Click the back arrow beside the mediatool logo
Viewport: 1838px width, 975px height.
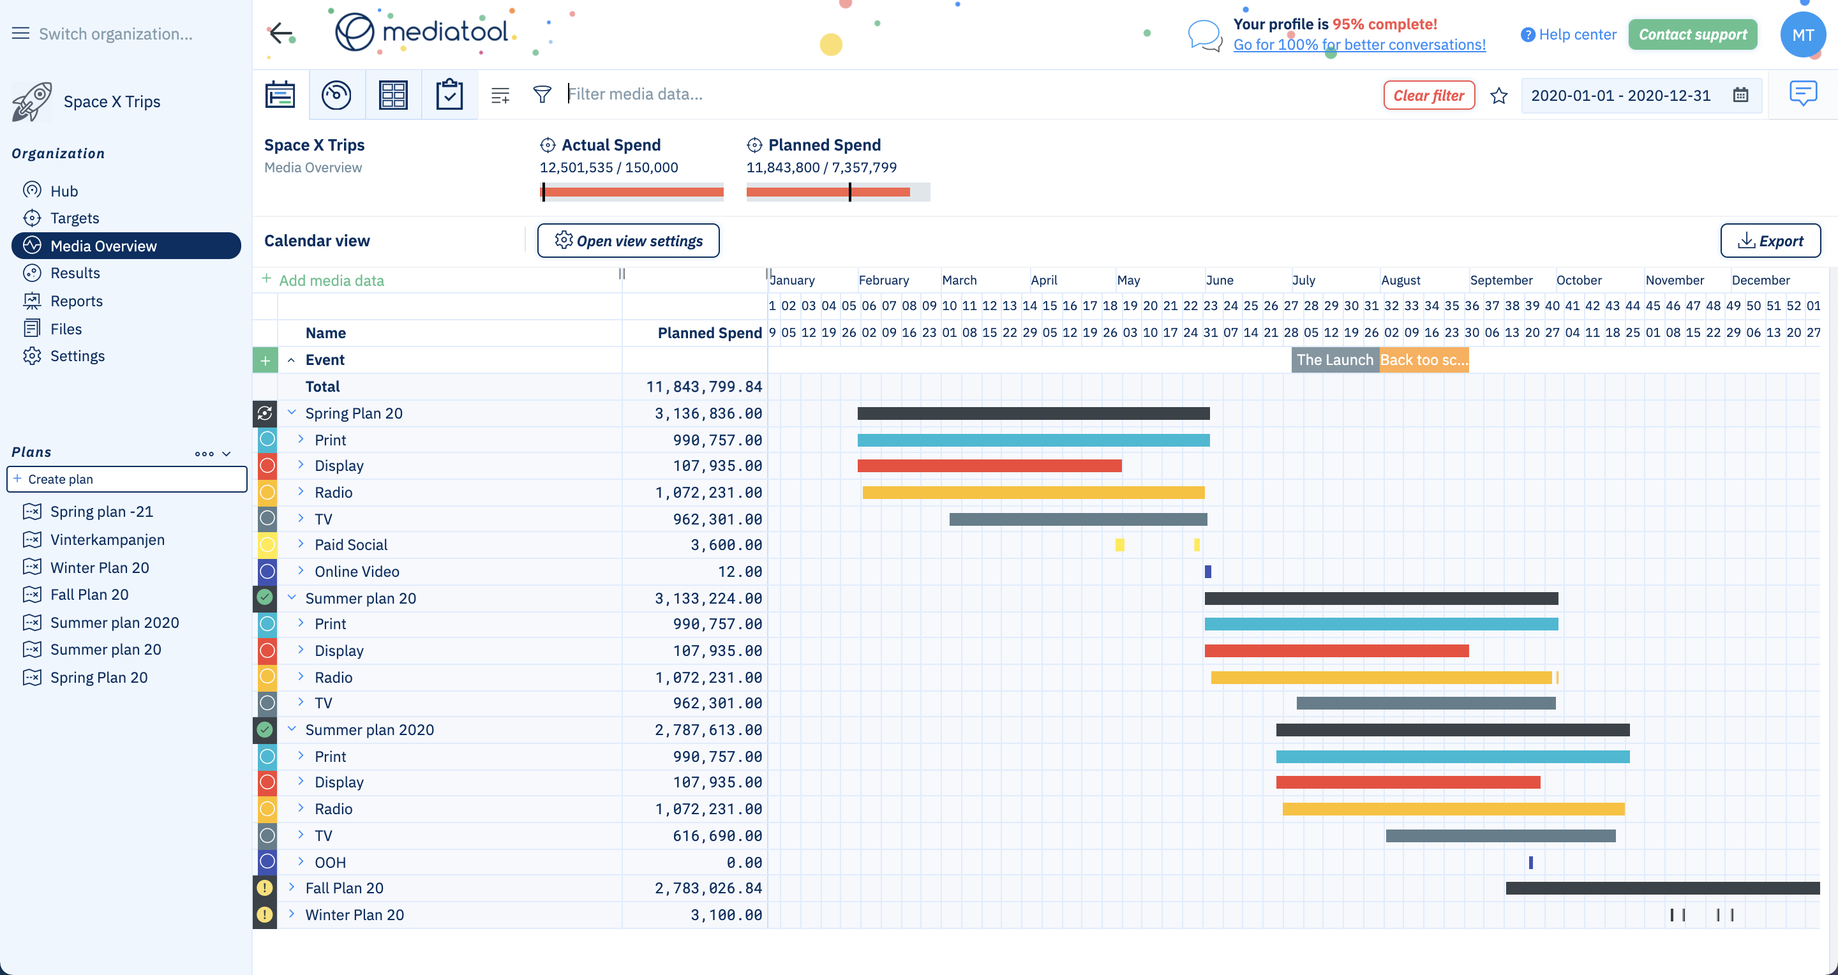pos(281,33)
